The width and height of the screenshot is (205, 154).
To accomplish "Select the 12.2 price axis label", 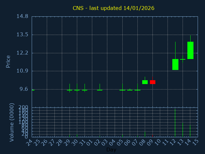I will (x=22, y=53).
